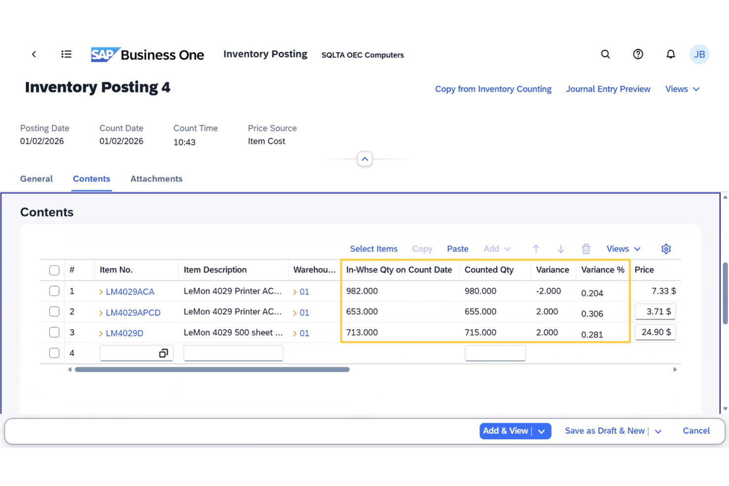This screenshot has width=729, height=486.
Task: Open the Add dropdown in toolbar
Action: [x=497, y=249]
